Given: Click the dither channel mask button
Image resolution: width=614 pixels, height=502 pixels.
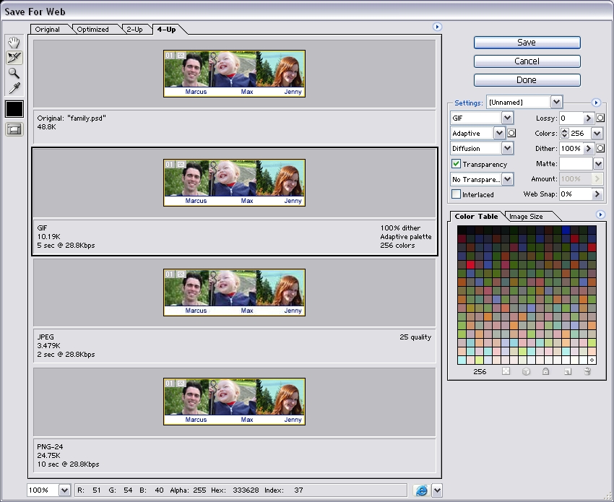Looking at the screenshot, I should coord(600,148).
